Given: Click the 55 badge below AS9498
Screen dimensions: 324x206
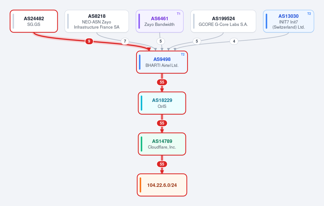Looking at the screenshot, I should [162, 82].
